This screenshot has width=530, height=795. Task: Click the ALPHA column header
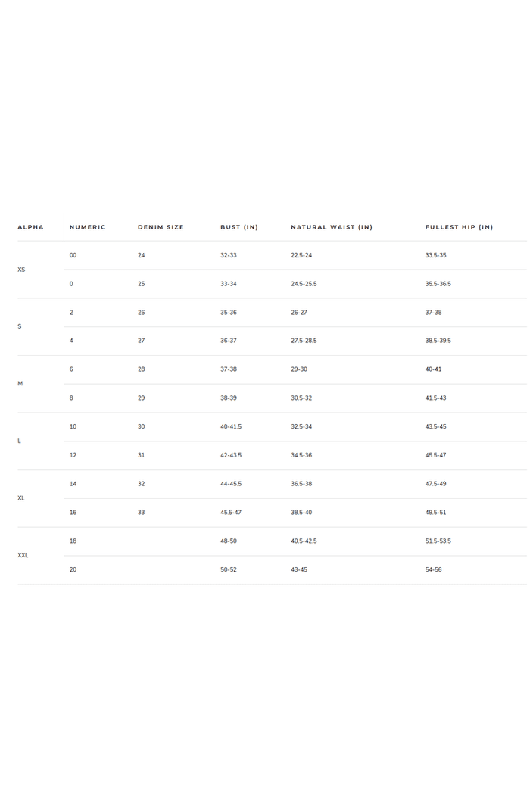coord(30,227)
